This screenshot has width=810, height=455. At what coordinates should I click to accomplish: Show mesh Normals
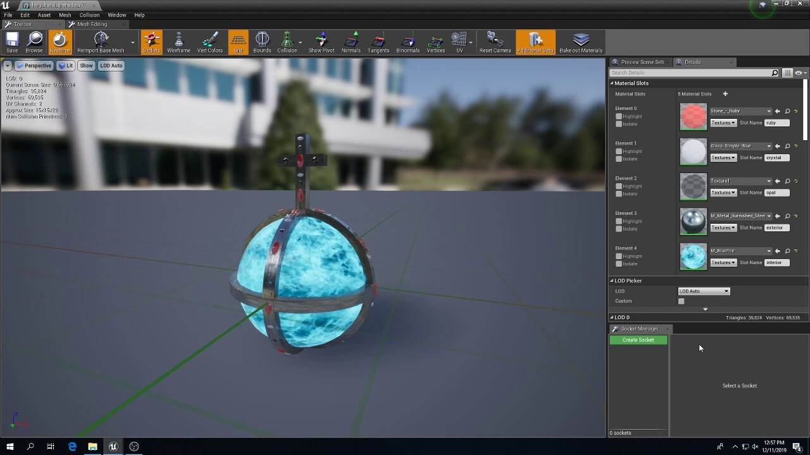tap(350, 42)
